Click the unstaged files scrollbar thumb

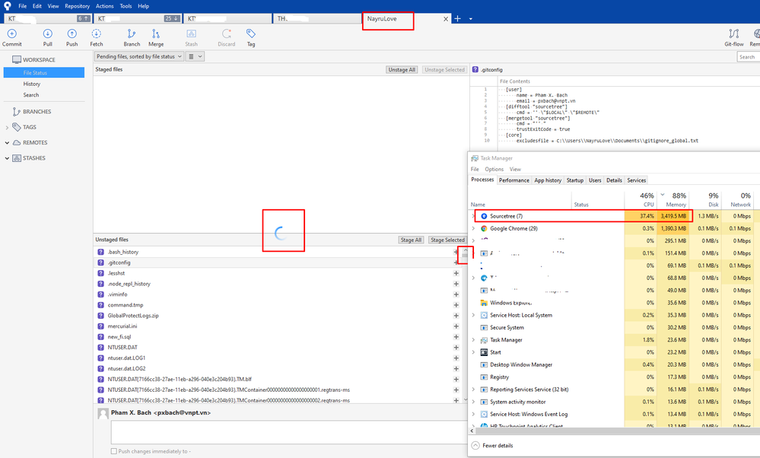point(465,256)
